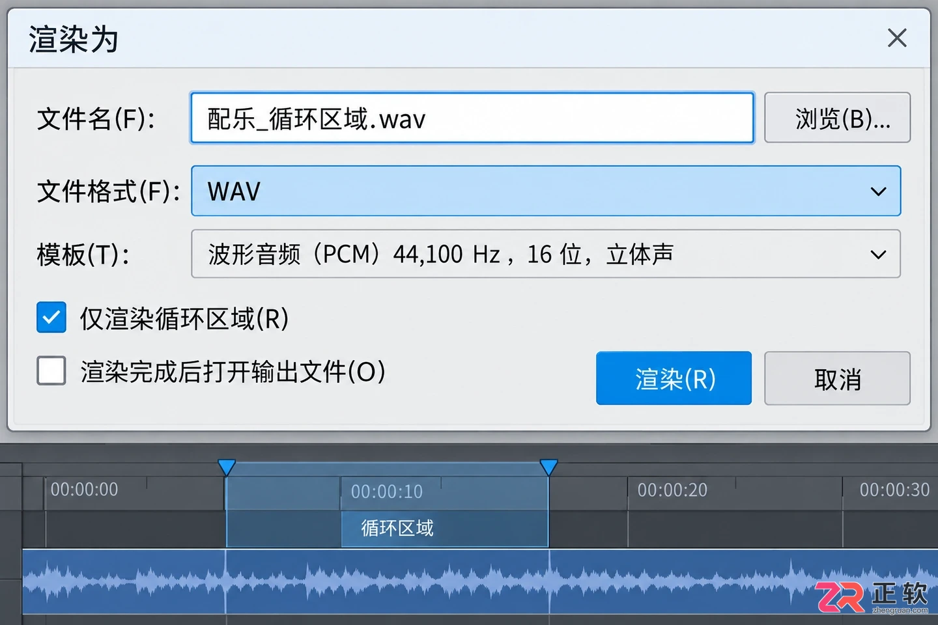
Task: Open the 模板 PCM template dropdown
Action: [546, 254]
